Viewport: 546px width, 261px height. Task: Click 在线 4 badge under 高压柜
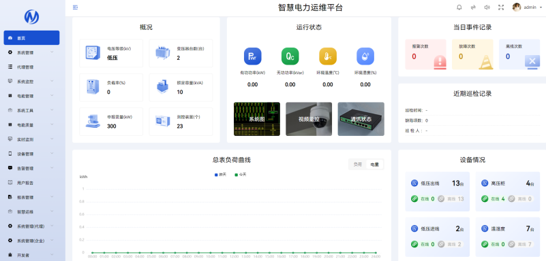[x=493, y=199]
